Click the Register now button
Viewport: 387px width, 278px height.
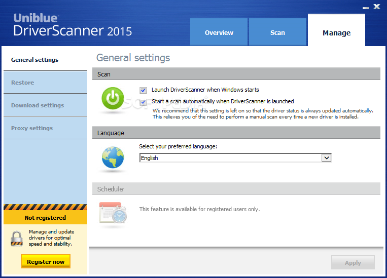pos(46,261)
